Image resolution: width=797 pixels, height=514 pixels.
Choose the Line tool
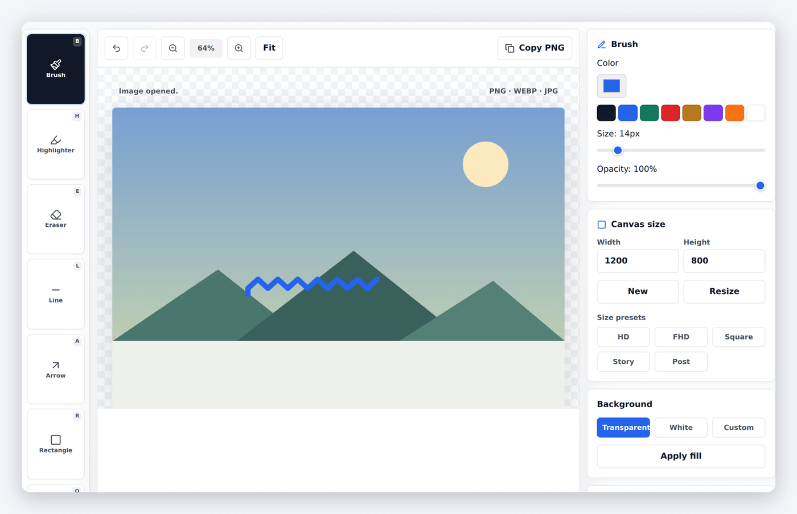point(56,294)
